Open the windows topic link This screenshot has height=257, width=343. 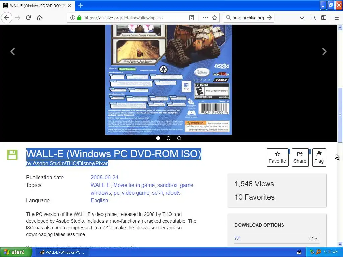[x=100, y=193]
